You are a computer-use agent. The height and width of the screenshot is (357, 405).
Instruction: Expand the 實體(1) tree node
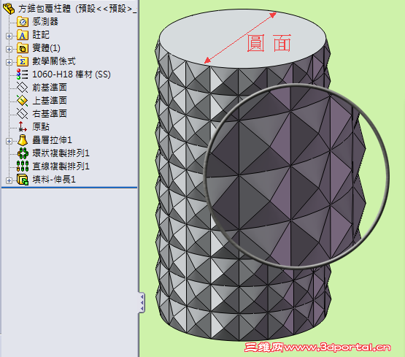coord(9,49)
